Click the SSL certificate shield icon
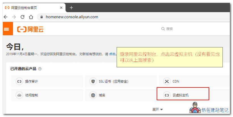Viewport: 233px width, 117px height. click(93, 81)
